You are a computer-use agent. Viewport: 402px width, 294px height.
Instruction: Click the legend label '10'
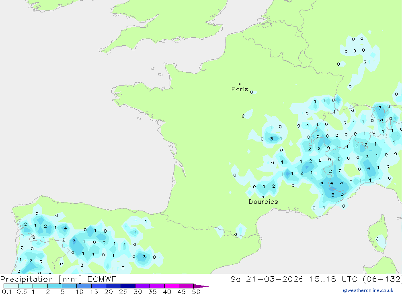click(x=79, y=292)
